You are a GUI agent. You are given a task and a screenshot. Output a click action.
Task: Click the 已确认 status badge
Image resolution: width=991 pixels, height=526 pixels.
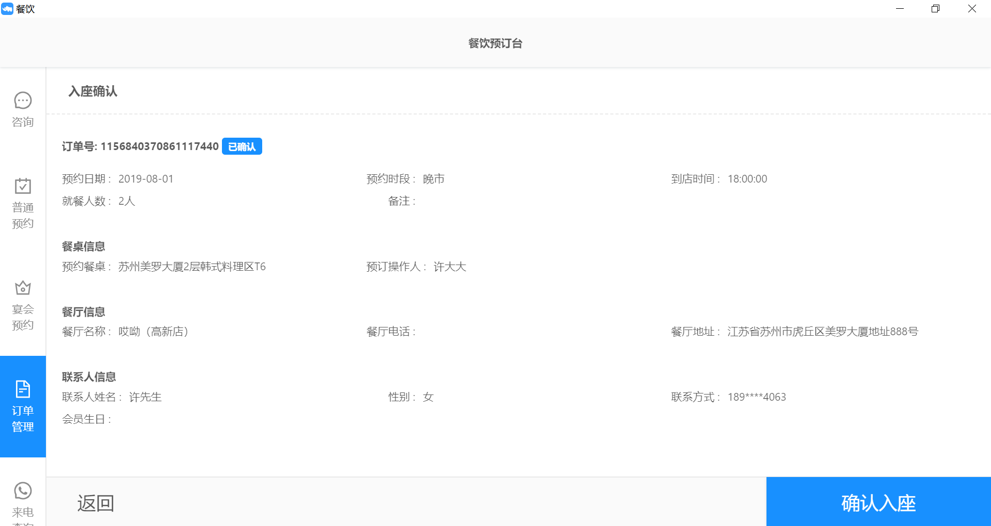coord(242,146)
